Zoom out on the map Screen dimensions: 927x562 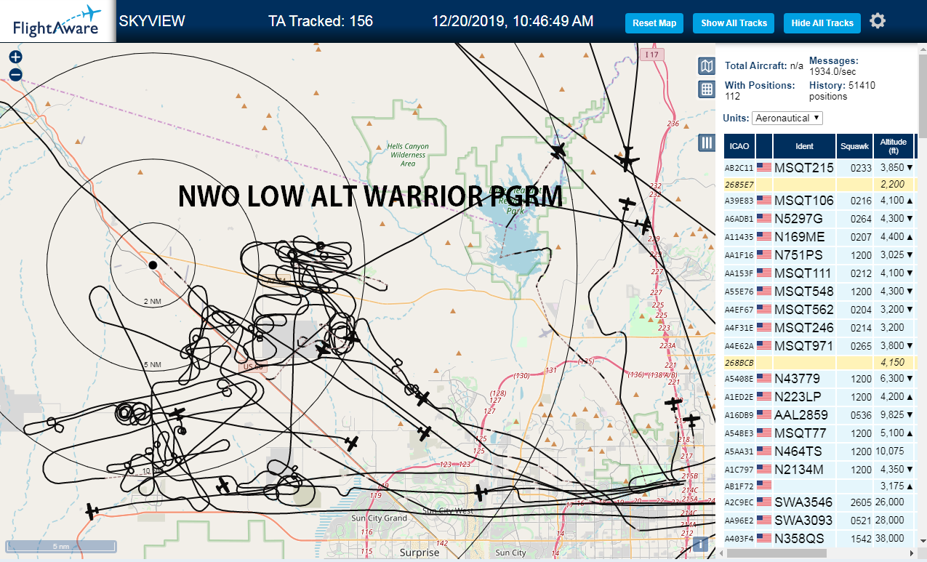[x=15, y=74]
